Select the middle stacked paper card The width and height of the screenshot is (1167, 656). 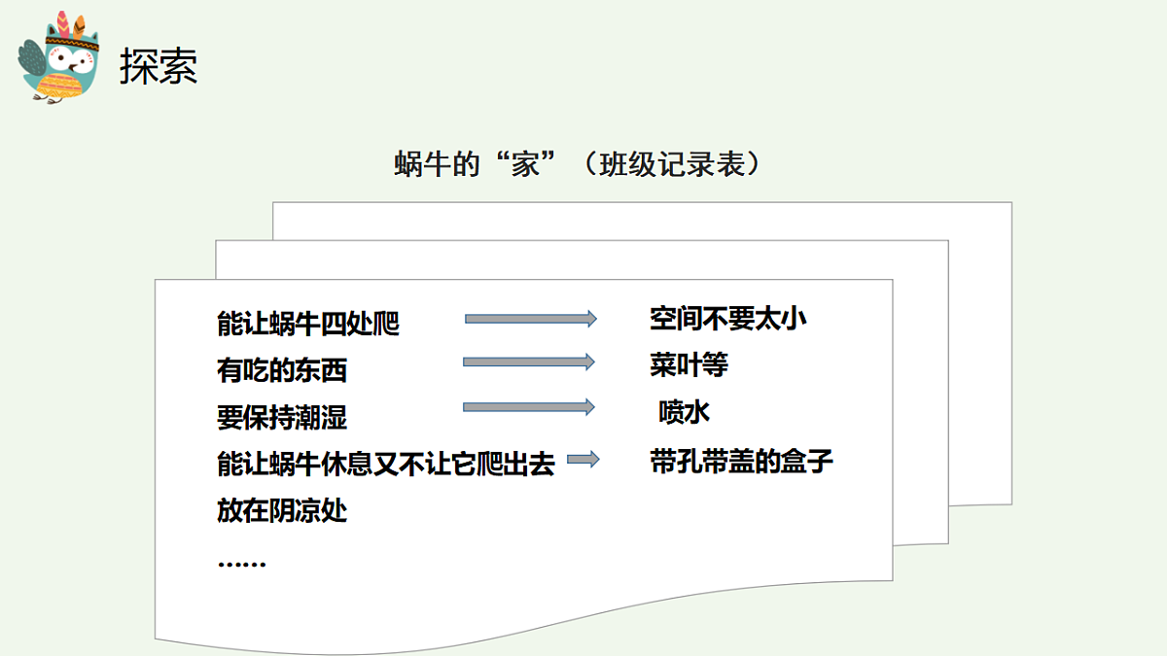click(924, 389)
